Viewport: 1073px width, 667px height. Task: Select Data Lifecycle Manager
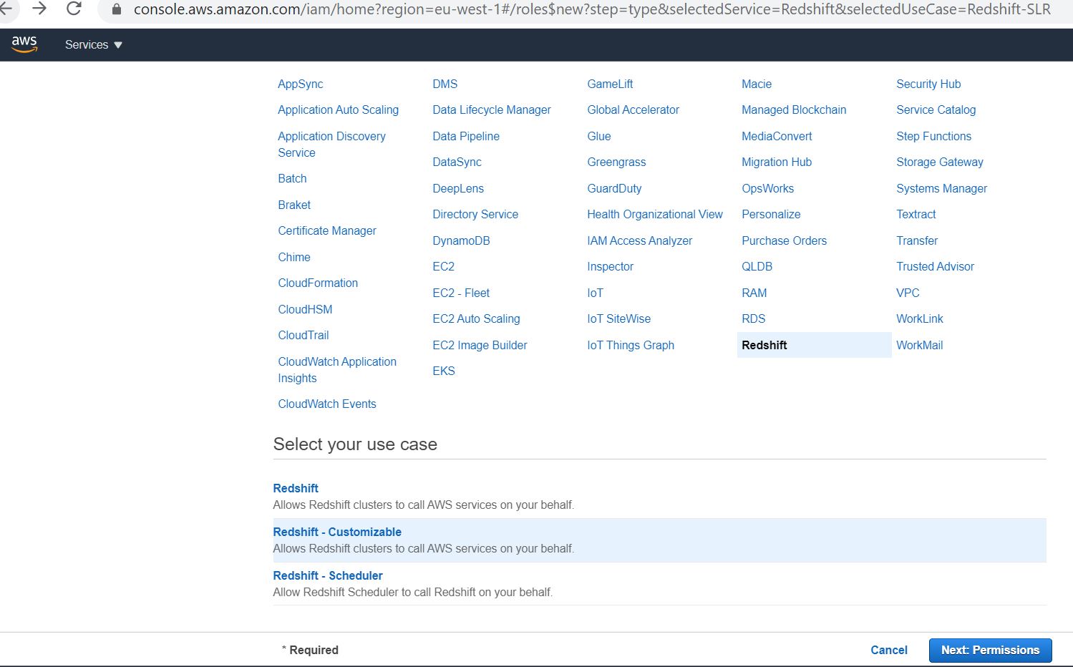point(492,109)
